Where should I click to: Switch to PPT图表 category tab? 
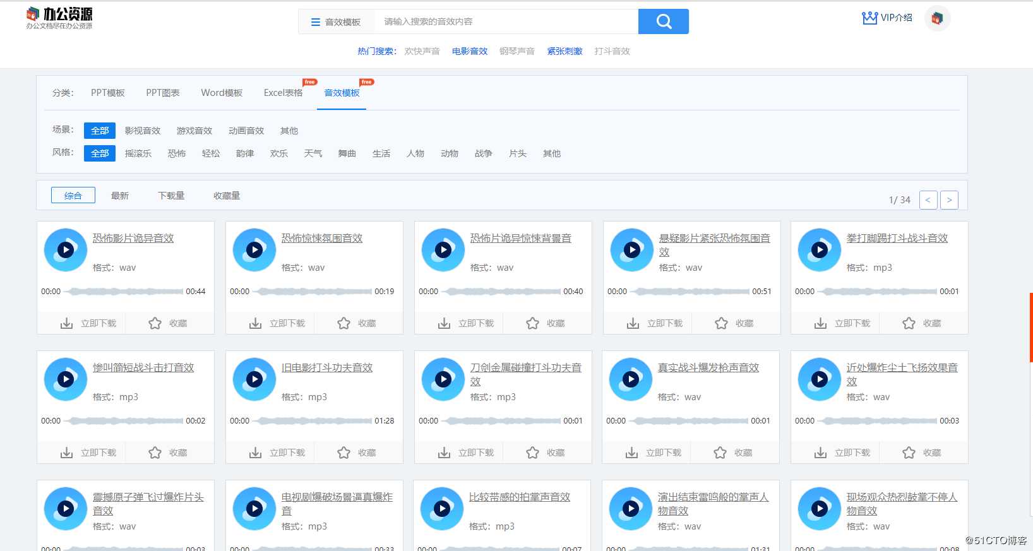coord(163,93)
